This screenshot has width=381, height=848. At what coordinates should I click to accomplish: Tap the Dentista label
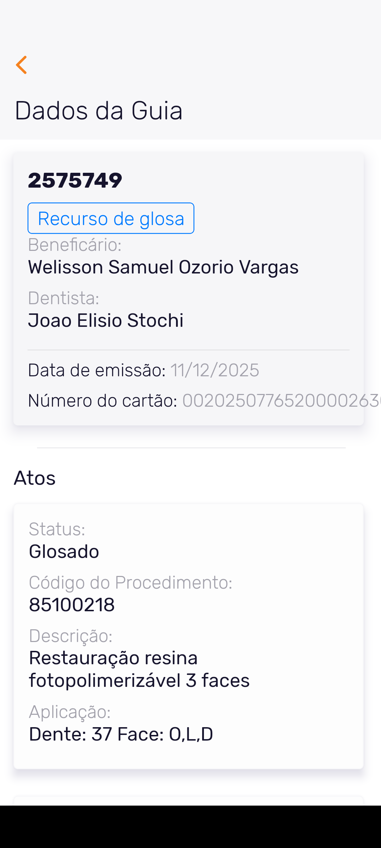(64, 298)
